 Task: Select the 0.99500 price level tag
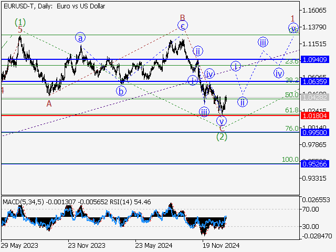[315, 132]
